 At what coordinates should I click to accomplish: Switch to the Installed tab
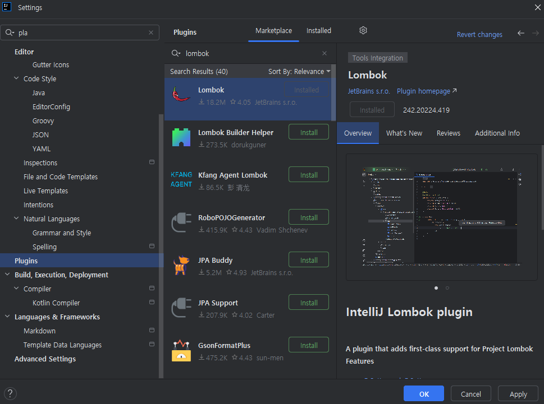318,31
